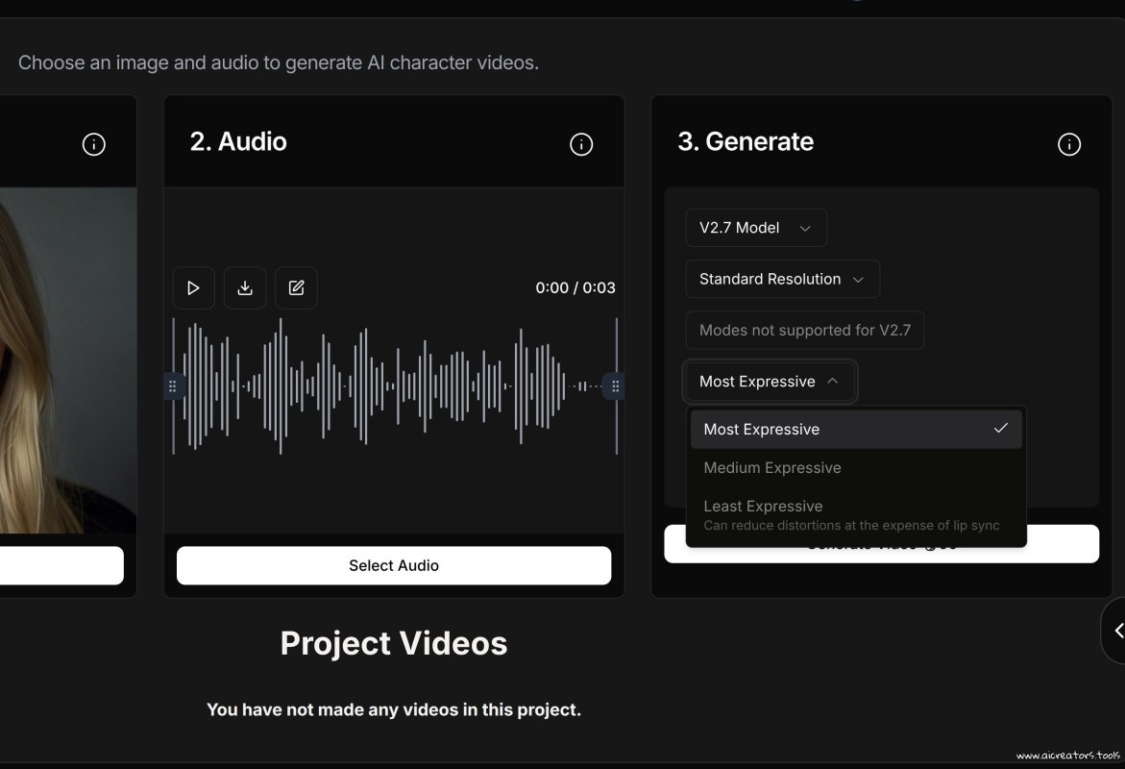1125x769 pixels.
Task: Click the Select Audio button
Action: tap(393, 565)
